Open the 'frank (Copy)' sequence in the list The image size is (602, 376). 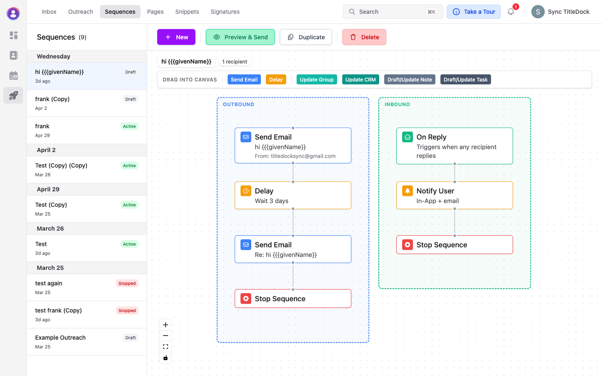click(87, 103)
